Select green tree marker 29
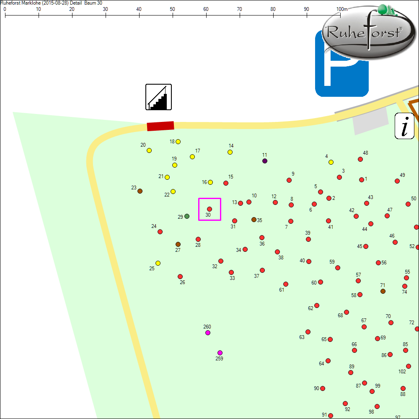419x419 pixels. tap(187, 216)
